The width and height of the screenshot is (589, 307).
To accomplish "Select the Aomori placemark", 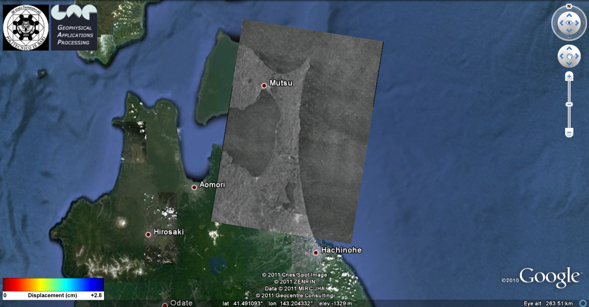I will 194,187.
